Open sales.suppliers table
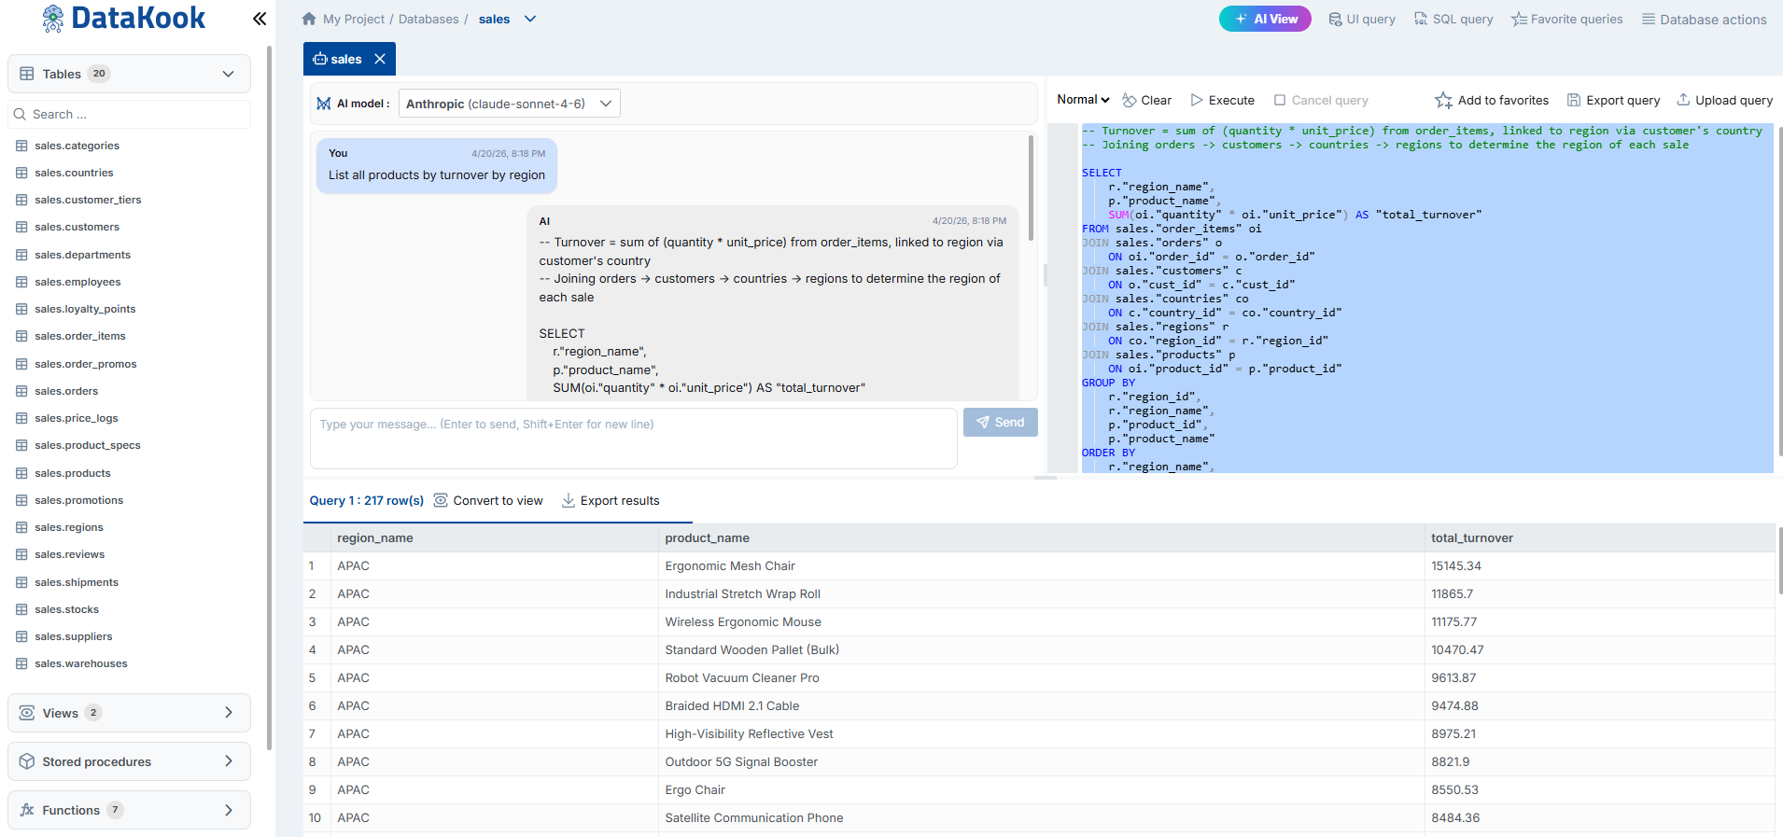Screen dimensions: 1783x837 click(x=74, y=636)
